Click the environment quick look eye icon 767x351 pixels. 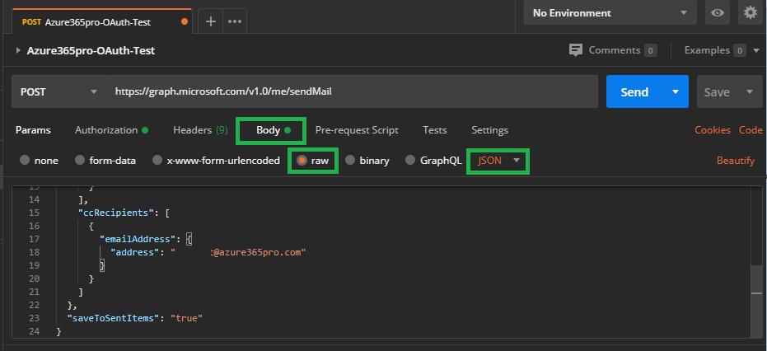pyautogui.click(x=718, y=12)
